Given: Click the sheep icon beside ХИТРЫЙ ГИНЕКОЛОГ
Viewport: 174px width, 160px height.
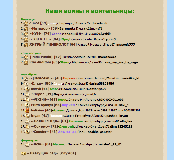Looking at the screenshot, I should point(26,45).
